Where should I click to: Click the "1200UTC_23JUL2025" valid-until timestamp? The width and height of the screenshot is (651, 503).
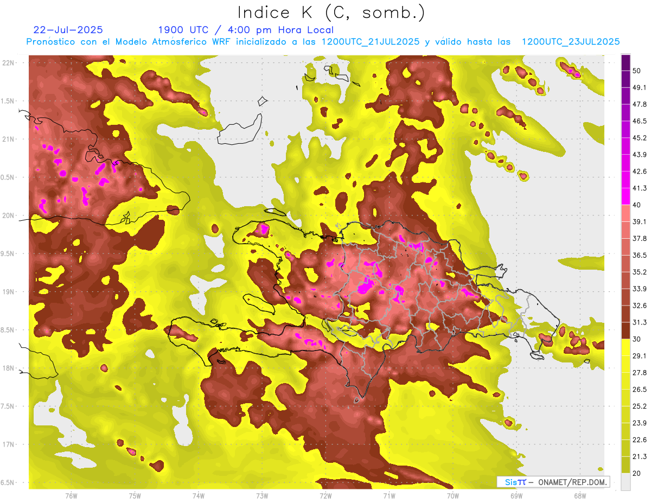click(571, 42)
